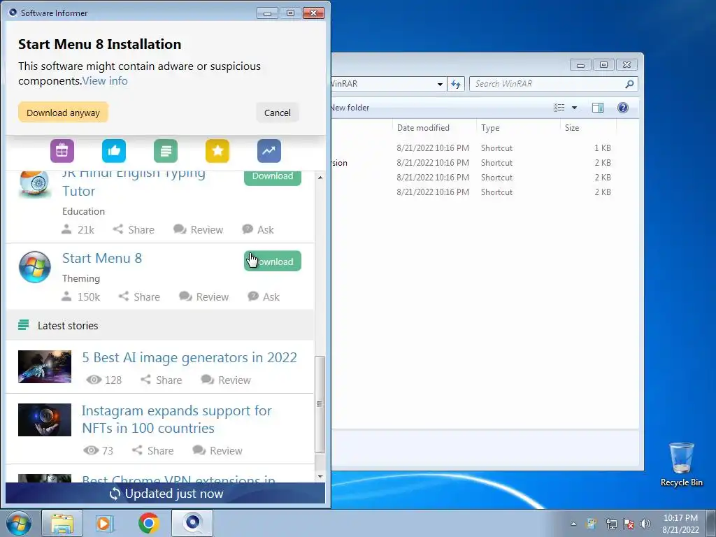This screenshot has height=537, width=716.
Task: Select the 1 KB Shortcut file row
Action: (x=473, y=148)
